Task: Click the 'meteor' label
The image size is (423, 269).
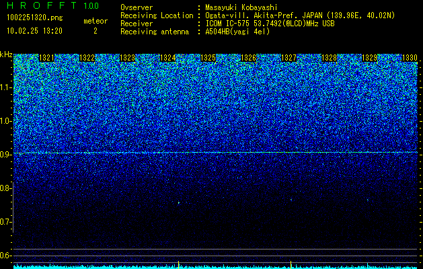Action: coord(95,21)
